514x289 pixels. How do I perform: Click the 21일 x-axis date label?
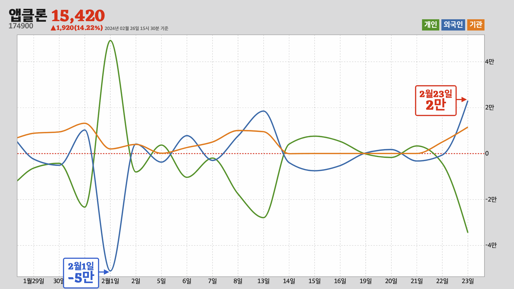click(417, 281)
